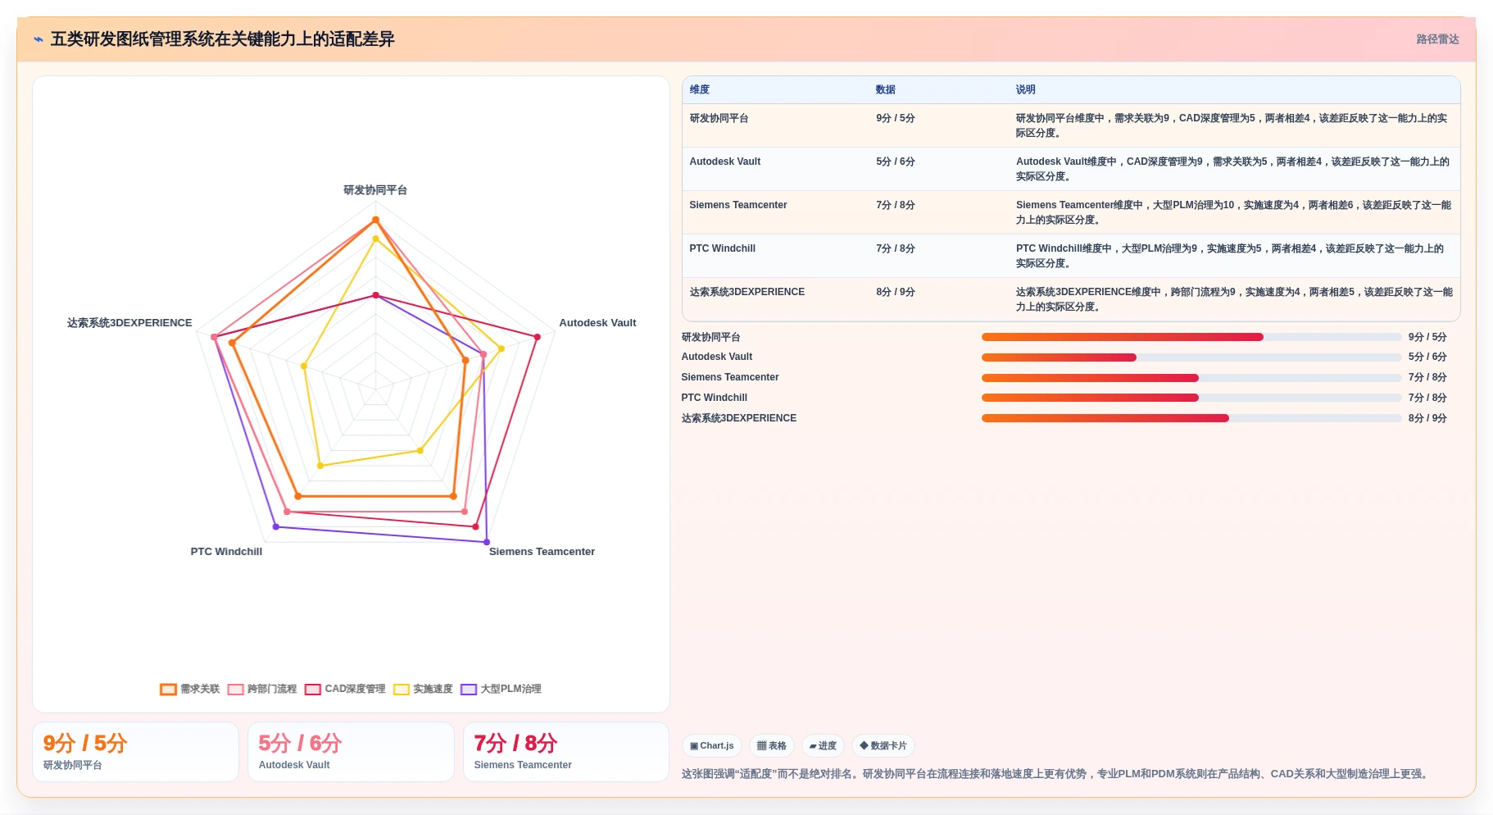The image size is (1493, 815).
Task: Click the 8分 / 9分 value beside progress bar
Action: [1427, 419]
